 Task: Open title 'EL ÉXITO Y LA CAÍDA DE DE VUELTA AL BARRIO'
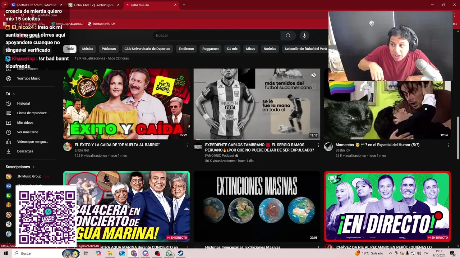117,145
